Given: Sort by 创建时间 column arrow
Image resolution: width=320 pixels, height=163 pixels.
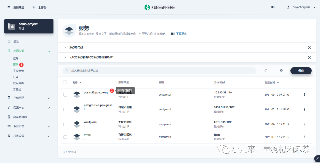Looking at the screenshot, I should pyautogui.click(x=278, y=83).
